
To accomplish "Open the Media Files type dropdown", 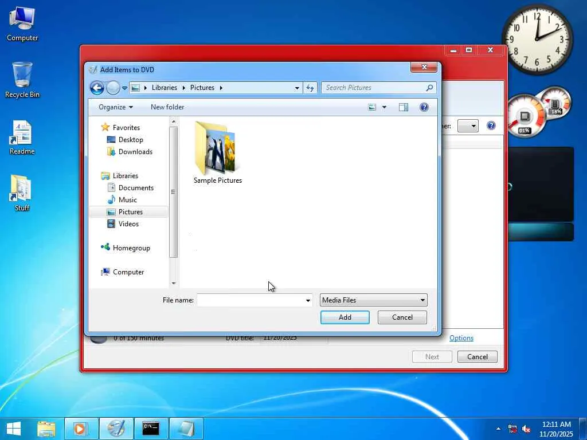I will (x=374, y=300).
